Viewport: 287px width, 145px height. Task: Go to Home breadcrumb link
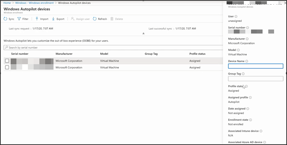click(7, 3)
